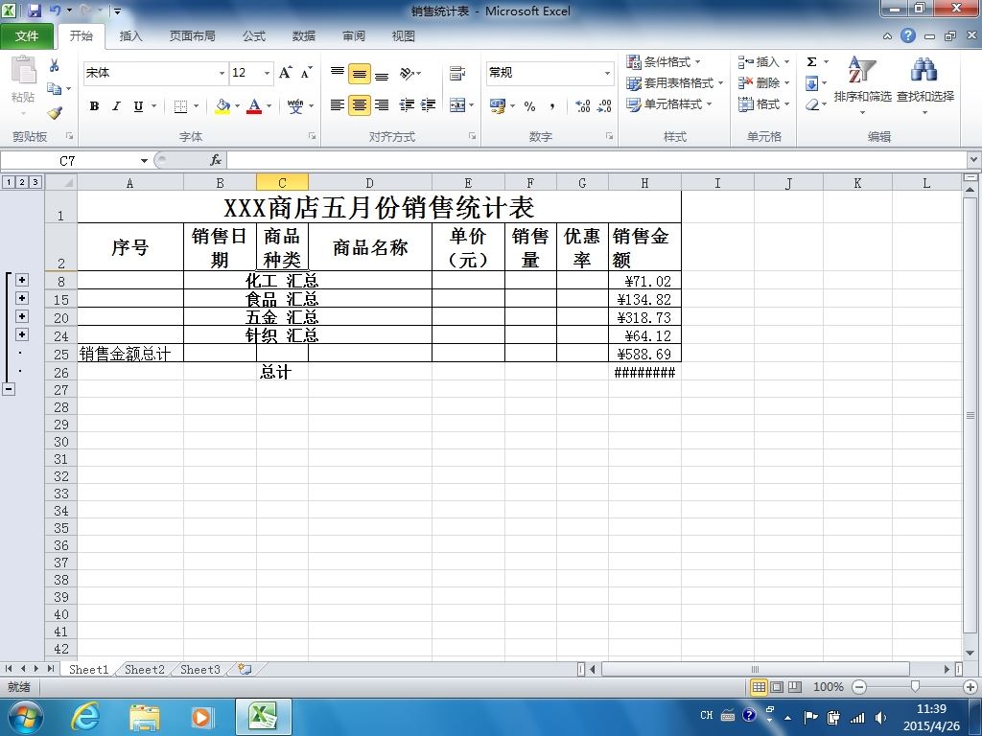Switch to the 插入 ribbon tab
The height and width of the screenshot is (736, 982).
130,36
